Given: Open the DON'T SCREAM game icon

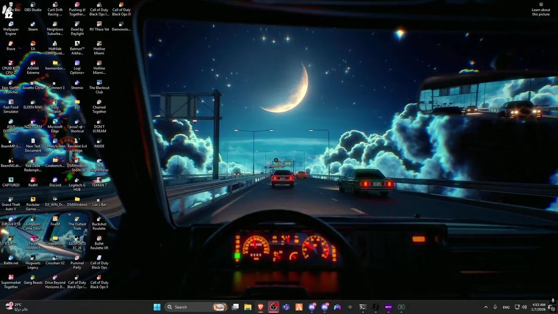Looking at the screenshot, I should 99,126.
